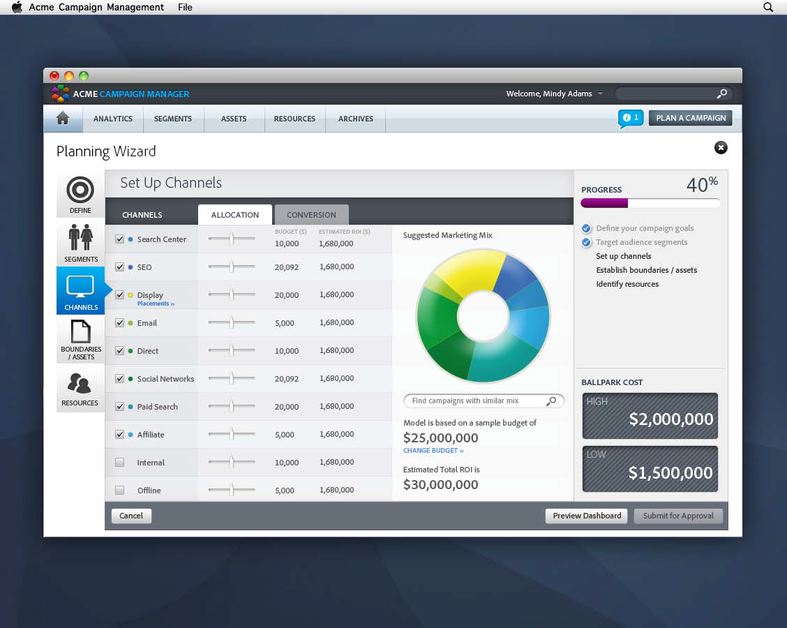Open the File menu
Viewport: 787px width, 628px height.
tap(185, 7)
